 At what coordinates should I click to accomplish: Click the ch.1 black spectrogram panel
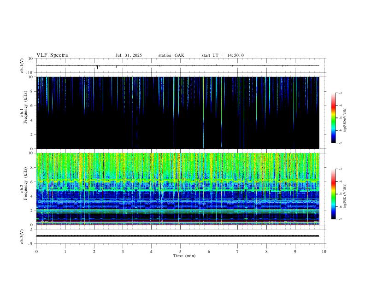click(x=178, y=112)
